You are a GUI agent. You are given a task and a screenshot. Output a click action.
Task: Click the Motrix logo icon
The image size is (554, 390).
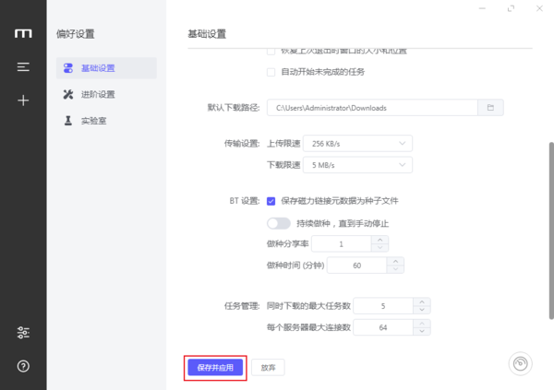(x=23, y=34)
